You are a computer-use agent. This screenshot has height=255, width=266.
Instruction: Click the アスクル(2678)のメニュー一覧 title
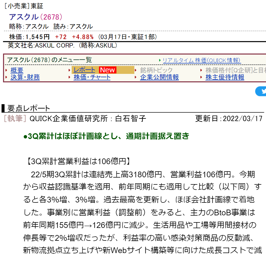(x=49, y=60)
